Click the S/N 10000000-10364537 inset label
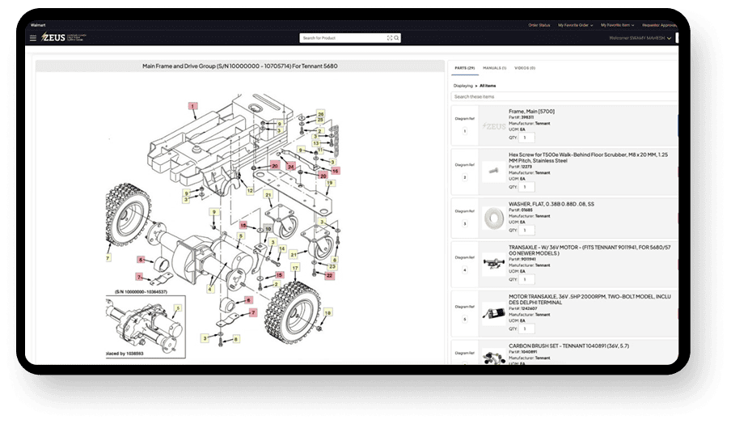Viewport: 731px width, 424px height. (141, 292)
